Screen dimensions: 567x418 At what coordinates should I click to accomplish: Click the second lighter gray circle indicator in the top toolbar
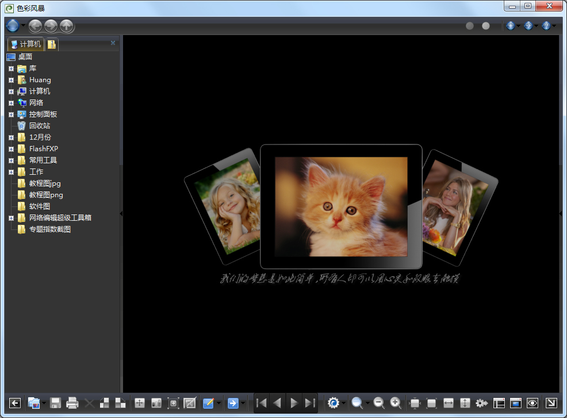(486, 26)
